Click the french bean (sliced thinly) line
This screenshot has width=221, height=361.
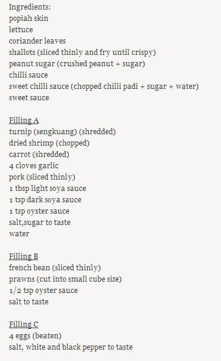pos(55,268)
